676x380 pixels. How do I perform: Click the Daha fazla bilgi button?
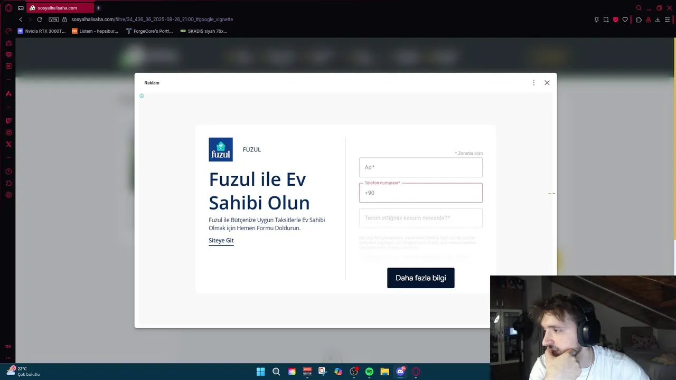click(x=421, y=278)
